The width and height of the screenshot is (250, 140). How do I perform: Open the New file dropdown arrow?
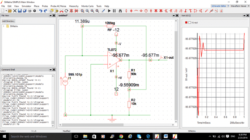(x=6, y=11)
